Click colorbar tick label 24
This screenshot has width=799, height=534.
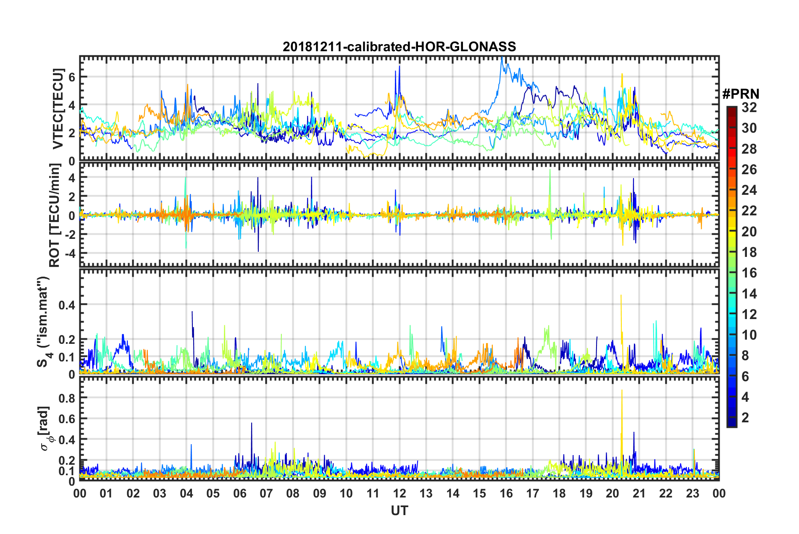tap(749, 190)
